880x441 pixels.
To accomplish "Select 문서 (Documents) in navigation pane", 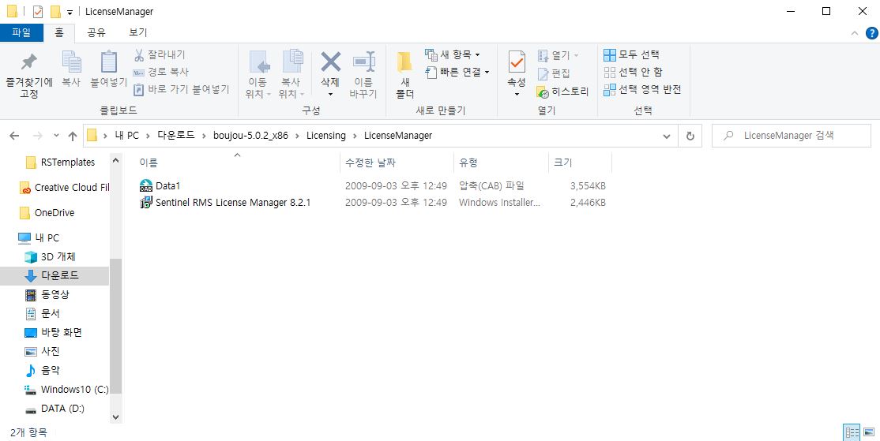I will point(43,314).
